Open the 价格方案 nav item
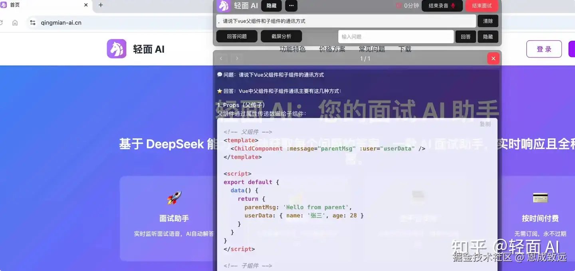Image resolution: width=575 pixels, height=271 pixels. (332, 49)
